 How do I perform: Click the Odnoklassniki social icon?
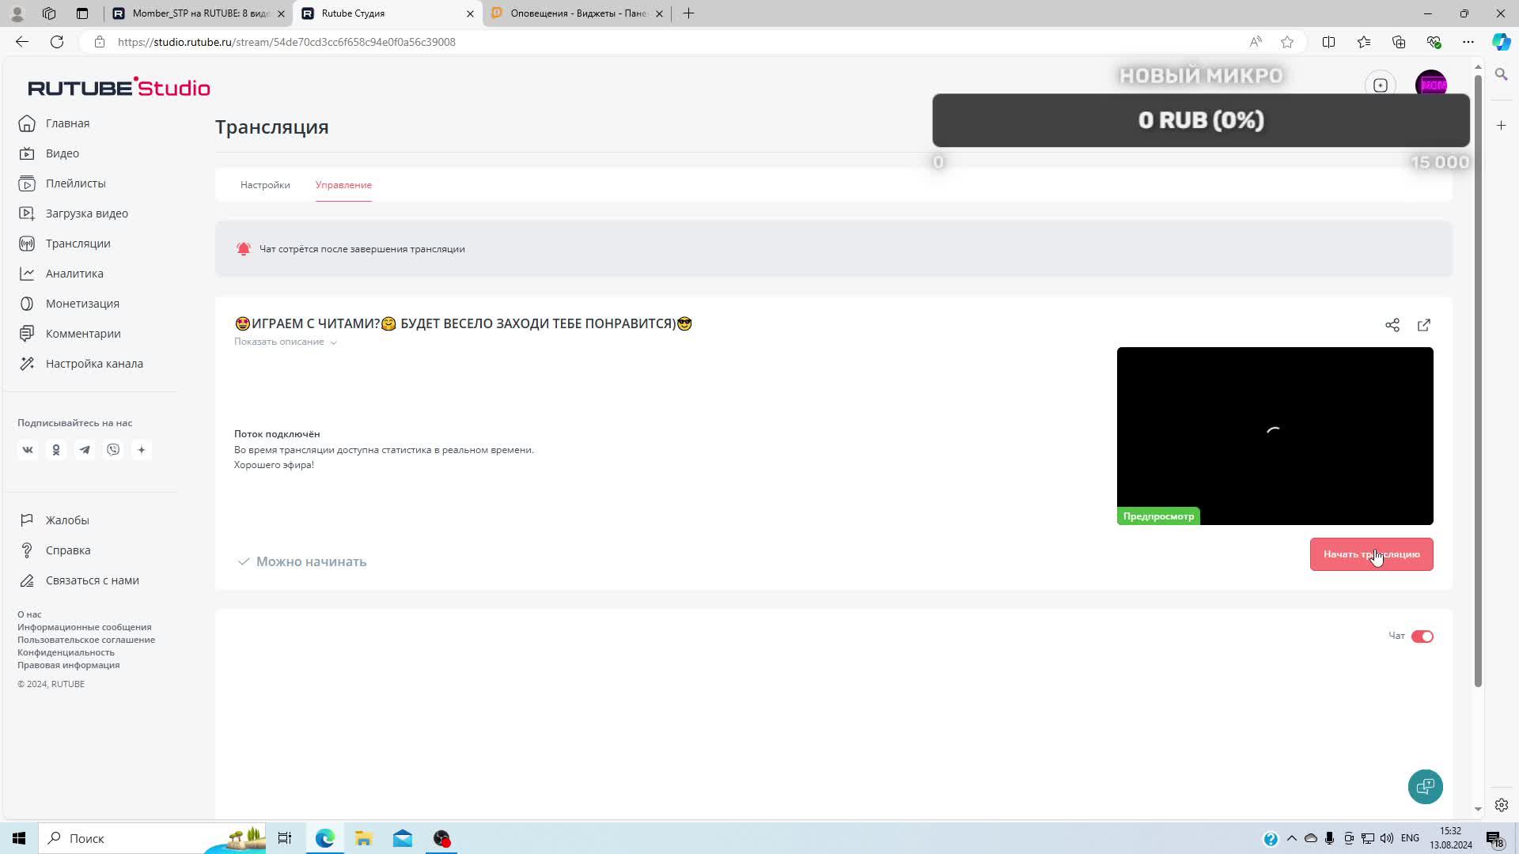coord(56,450)
